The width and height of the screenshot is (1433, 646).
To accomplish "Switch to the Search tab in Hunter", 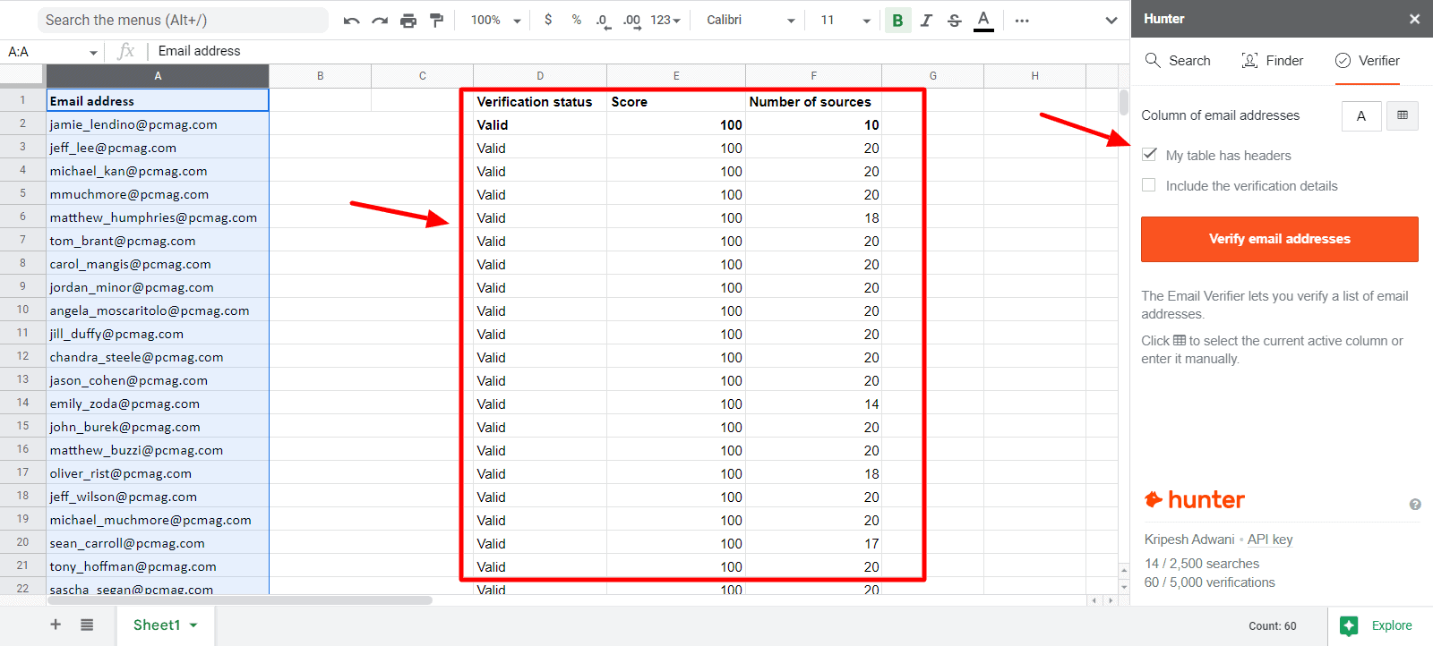I will click(1178, 61).
